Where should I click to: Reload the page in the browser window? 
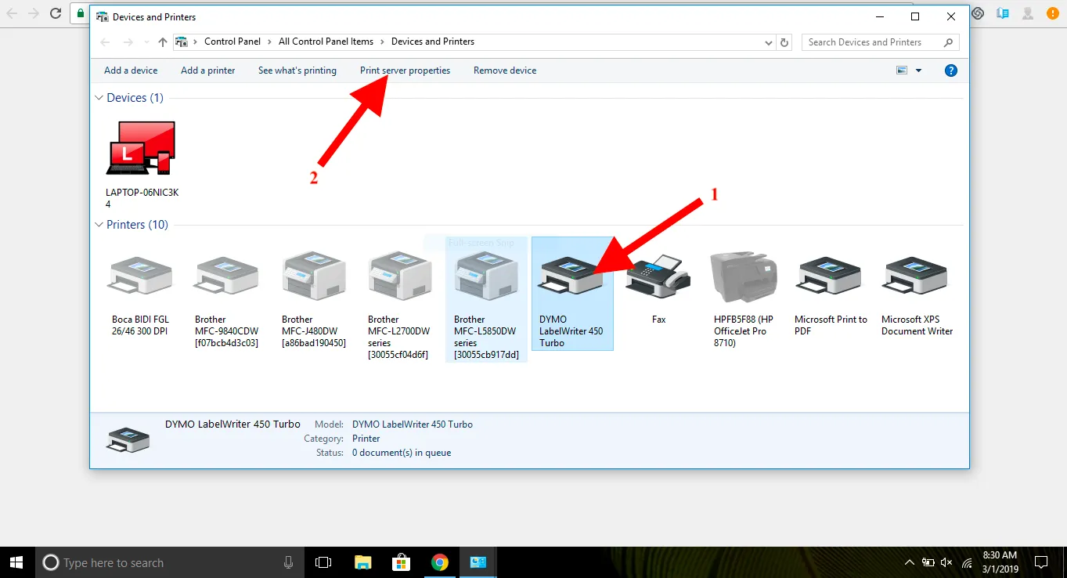(x=55, y=13)
